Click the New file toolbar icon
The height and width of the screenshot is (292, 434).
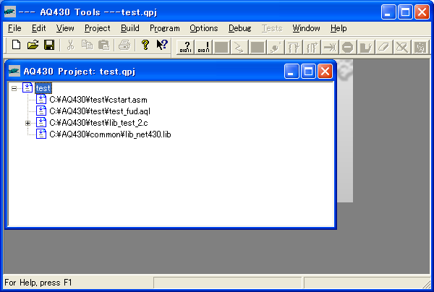(16, 45)
